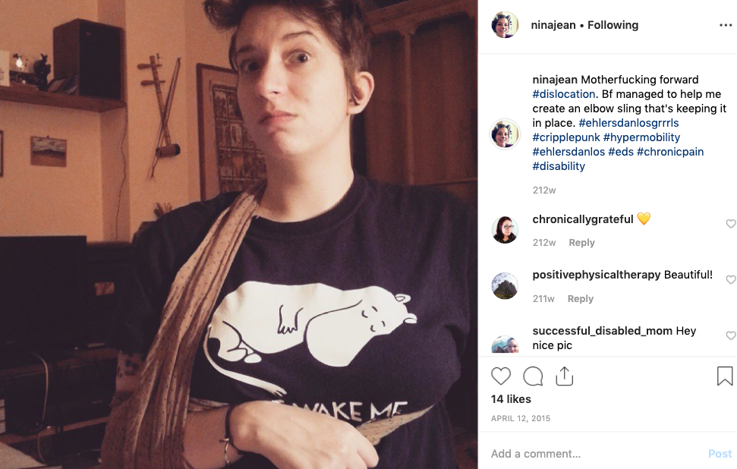Like positivephysicaltherapy's comment heart
Screen dimensions: 737x469
pyautogui.click(x=730, y=279)
